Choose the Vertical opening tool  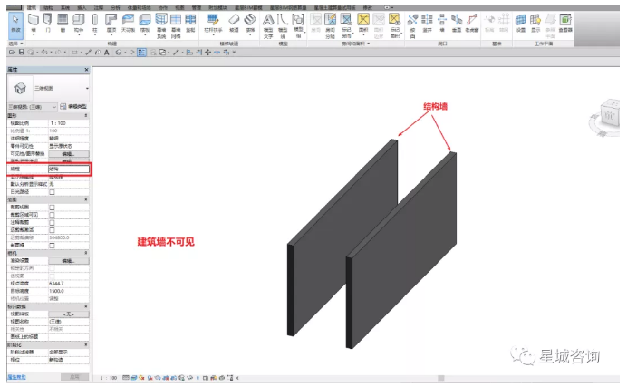click(457, 23)
